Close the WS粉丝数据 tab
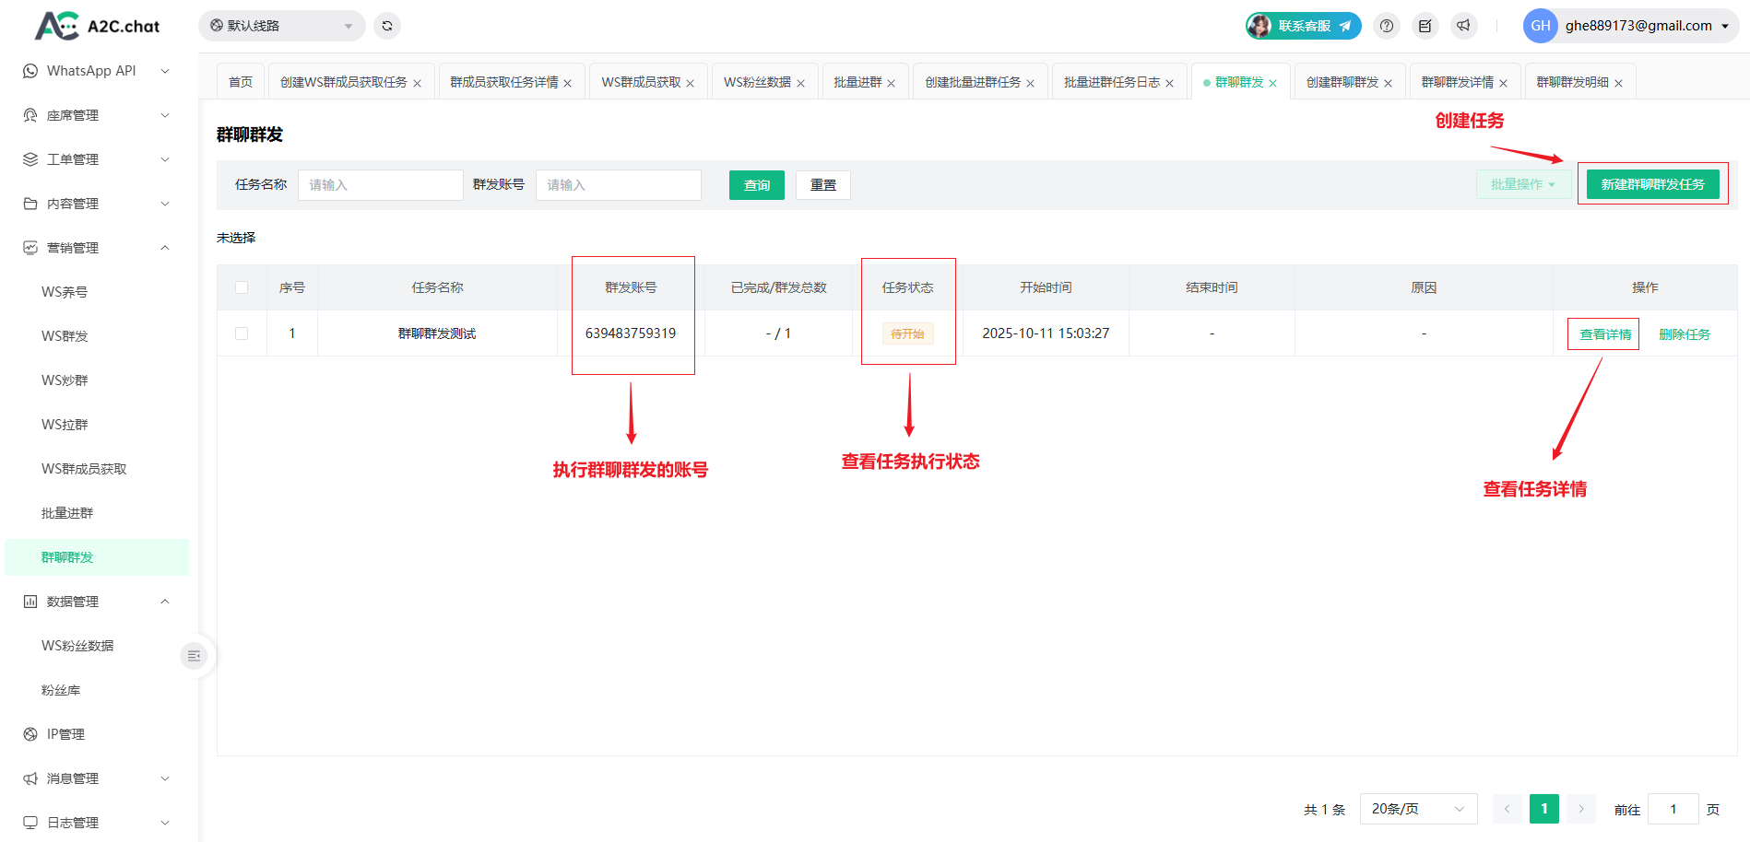This screenshot has height=842, width=1750. pyautogui.click(x=801, y=84)
